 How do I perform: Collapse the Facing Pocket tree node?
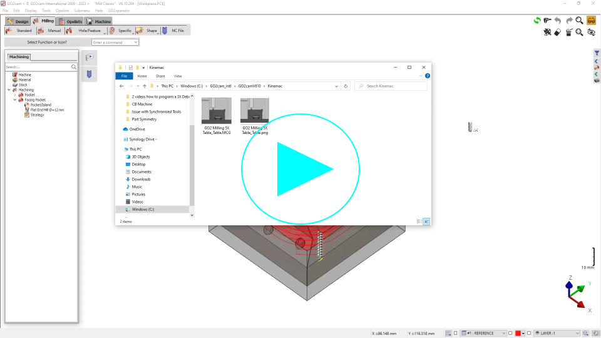(x=14, y=100)
